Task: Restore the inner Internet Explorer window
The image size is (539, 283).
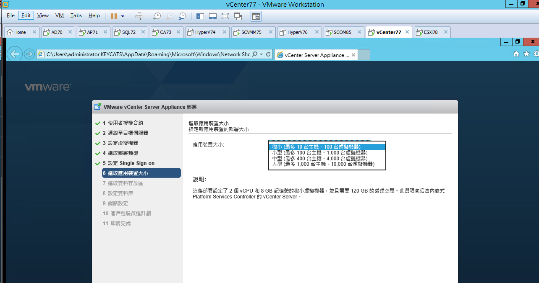Action: coord(518,42)
